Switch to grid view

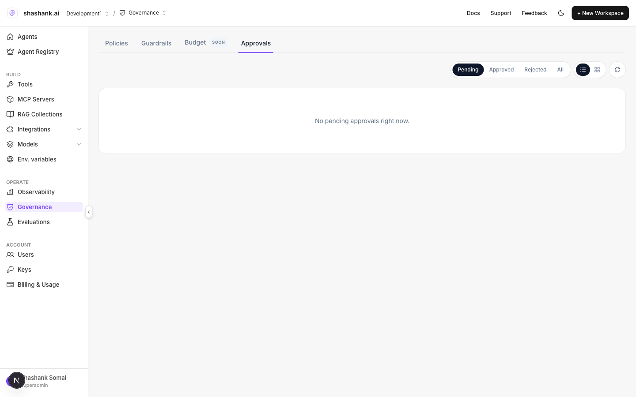[x=597, y=70]
